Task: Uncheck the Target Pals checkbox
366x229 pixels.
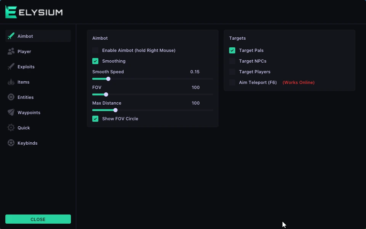Action: [232, 50]
